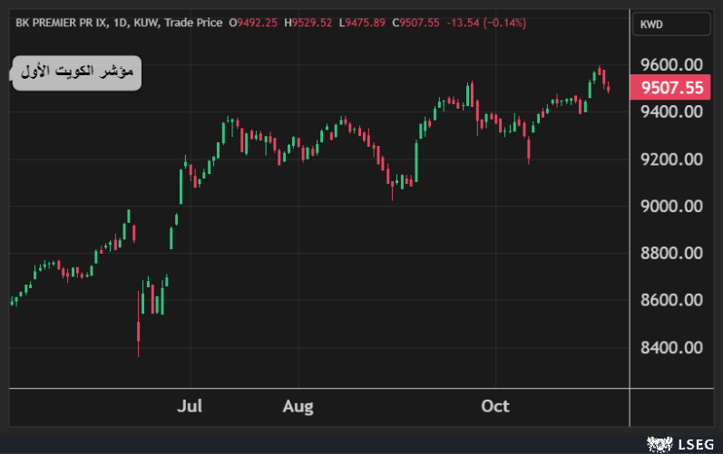
Task: Click the Aug label on the time axis
Action: [x=298, y=406]
